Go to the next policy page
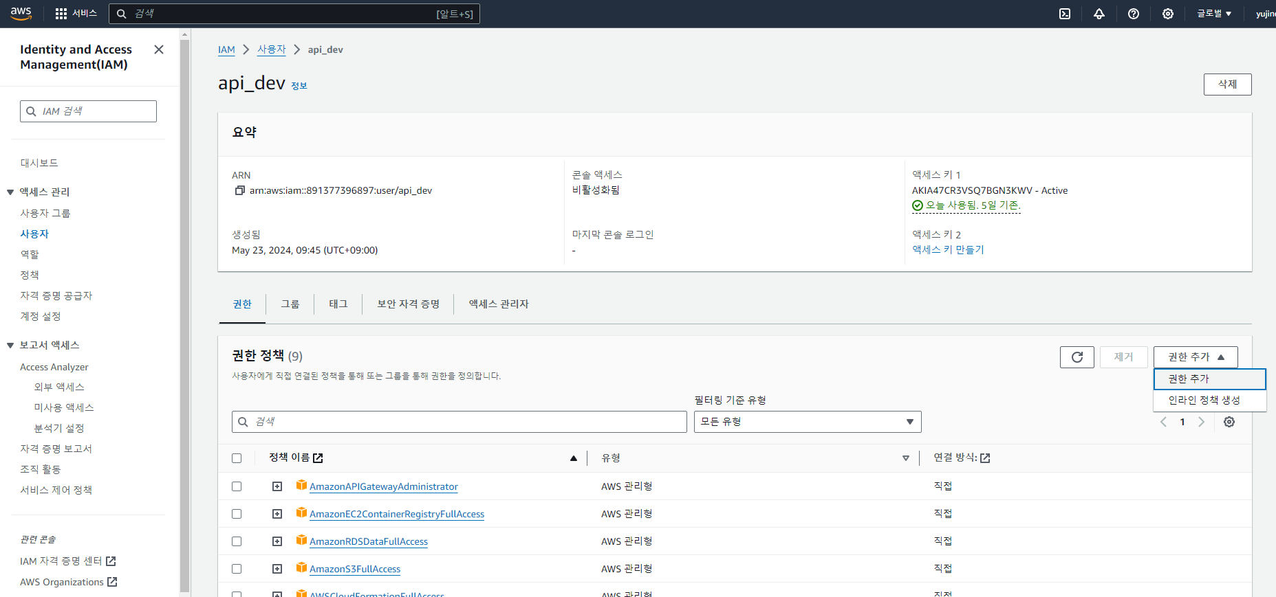The image size is (1276, 597). pyautogui.click(x=1202, y=422)
